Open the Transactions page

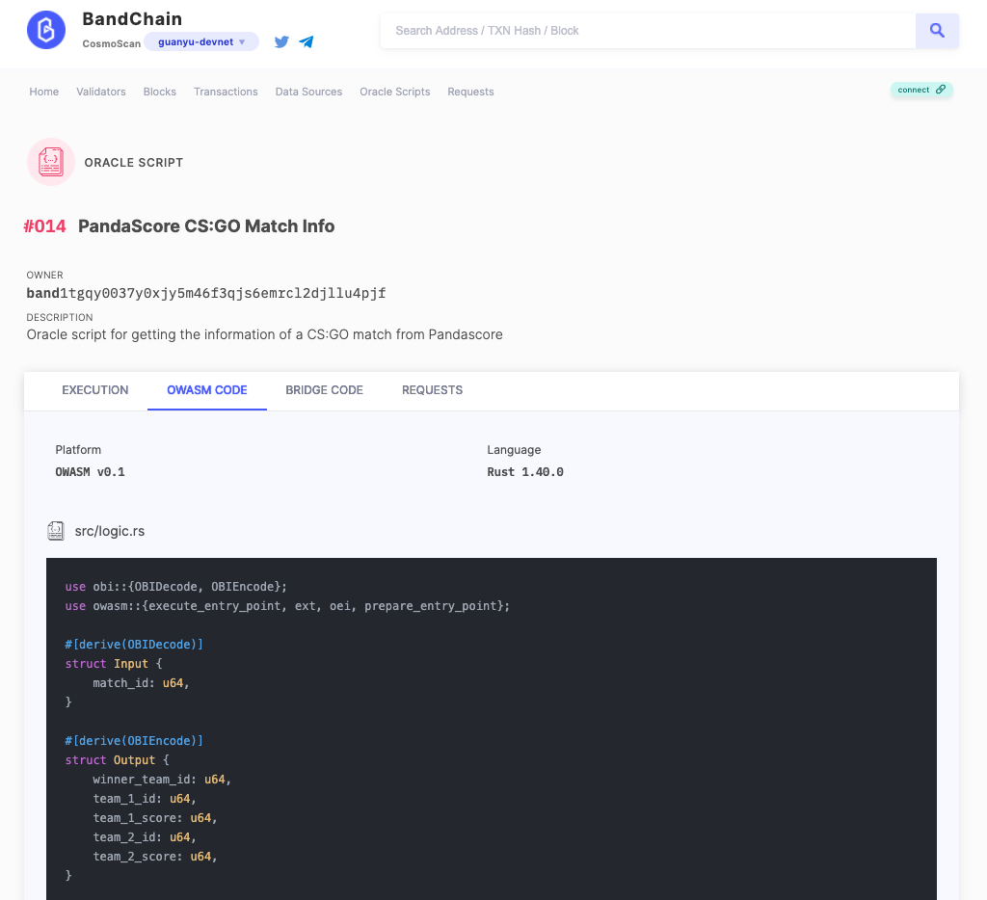click(226, 92)
